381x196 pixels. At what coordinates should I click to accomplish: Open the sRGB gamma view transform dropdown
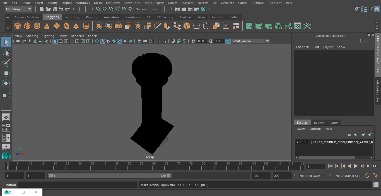[250, 41]
